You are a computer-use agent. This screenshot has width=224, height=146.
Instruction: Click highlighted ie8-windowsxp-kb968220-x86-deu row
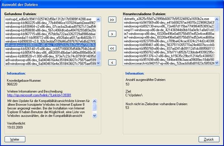(x=50, y=45)
